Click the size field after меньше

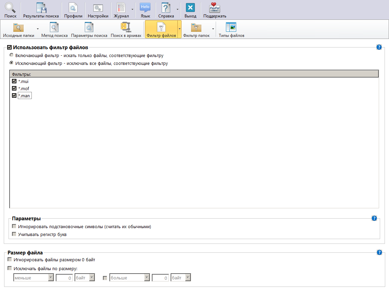click(x=64, y=278)
